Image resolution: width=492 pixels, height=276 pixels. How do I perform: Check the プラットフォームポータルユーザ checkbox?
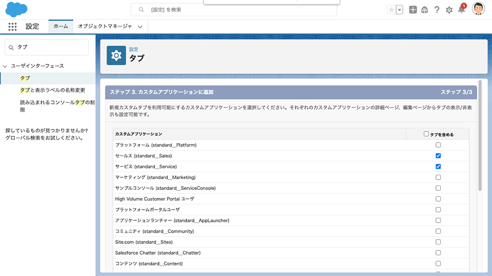pyautogui.click(x=438, y=210)
